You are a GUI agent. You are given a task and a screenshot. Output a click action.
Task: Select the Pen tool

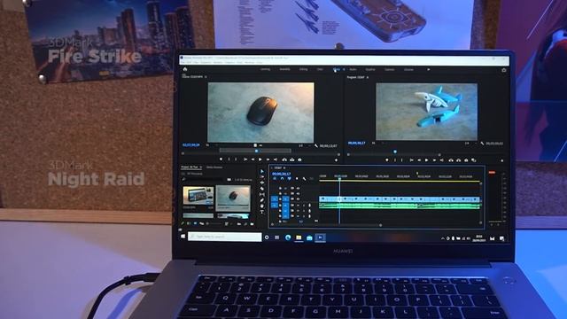[x=262, y=200]
